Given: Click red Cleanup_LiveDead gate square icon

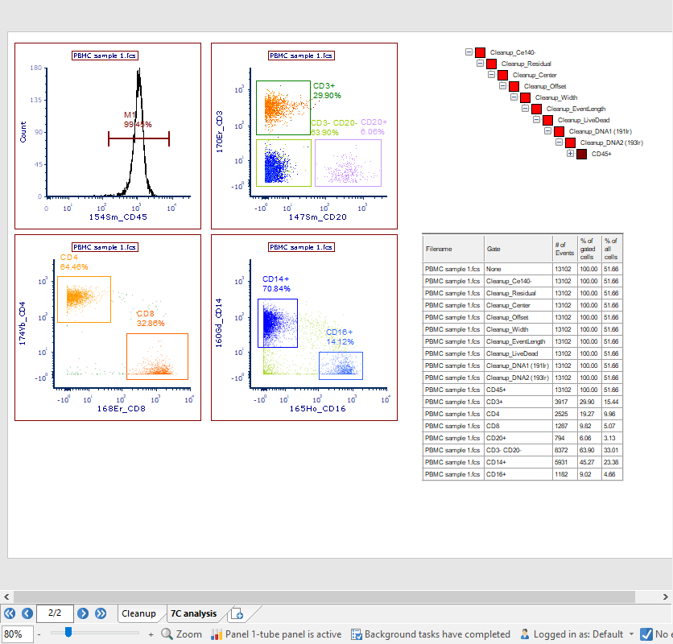Looking at the screenshot, I should pos(547,120).
